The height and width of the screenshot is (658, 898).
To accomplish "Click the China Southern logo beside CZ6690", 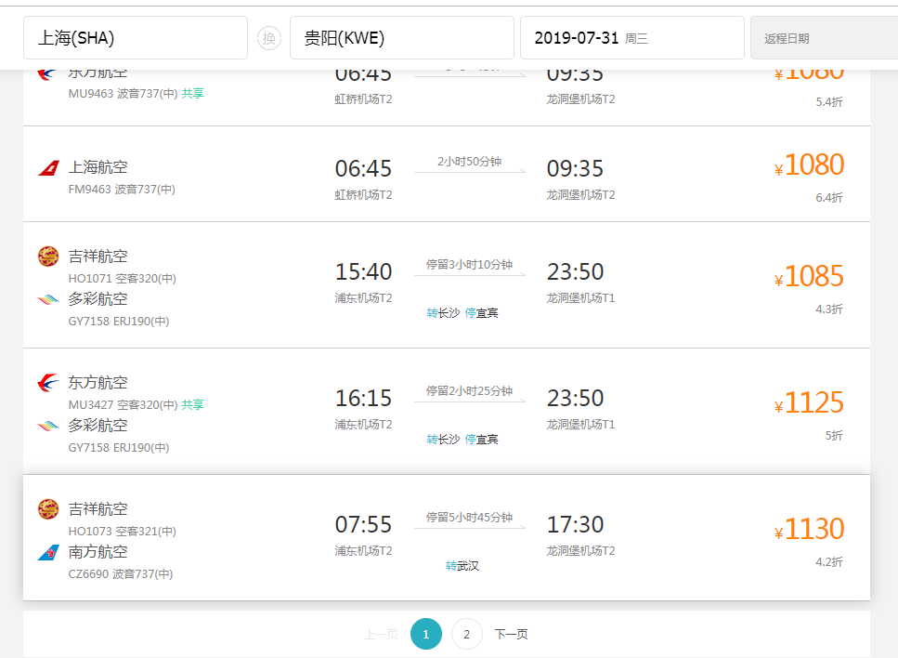I will pos(48,553).
